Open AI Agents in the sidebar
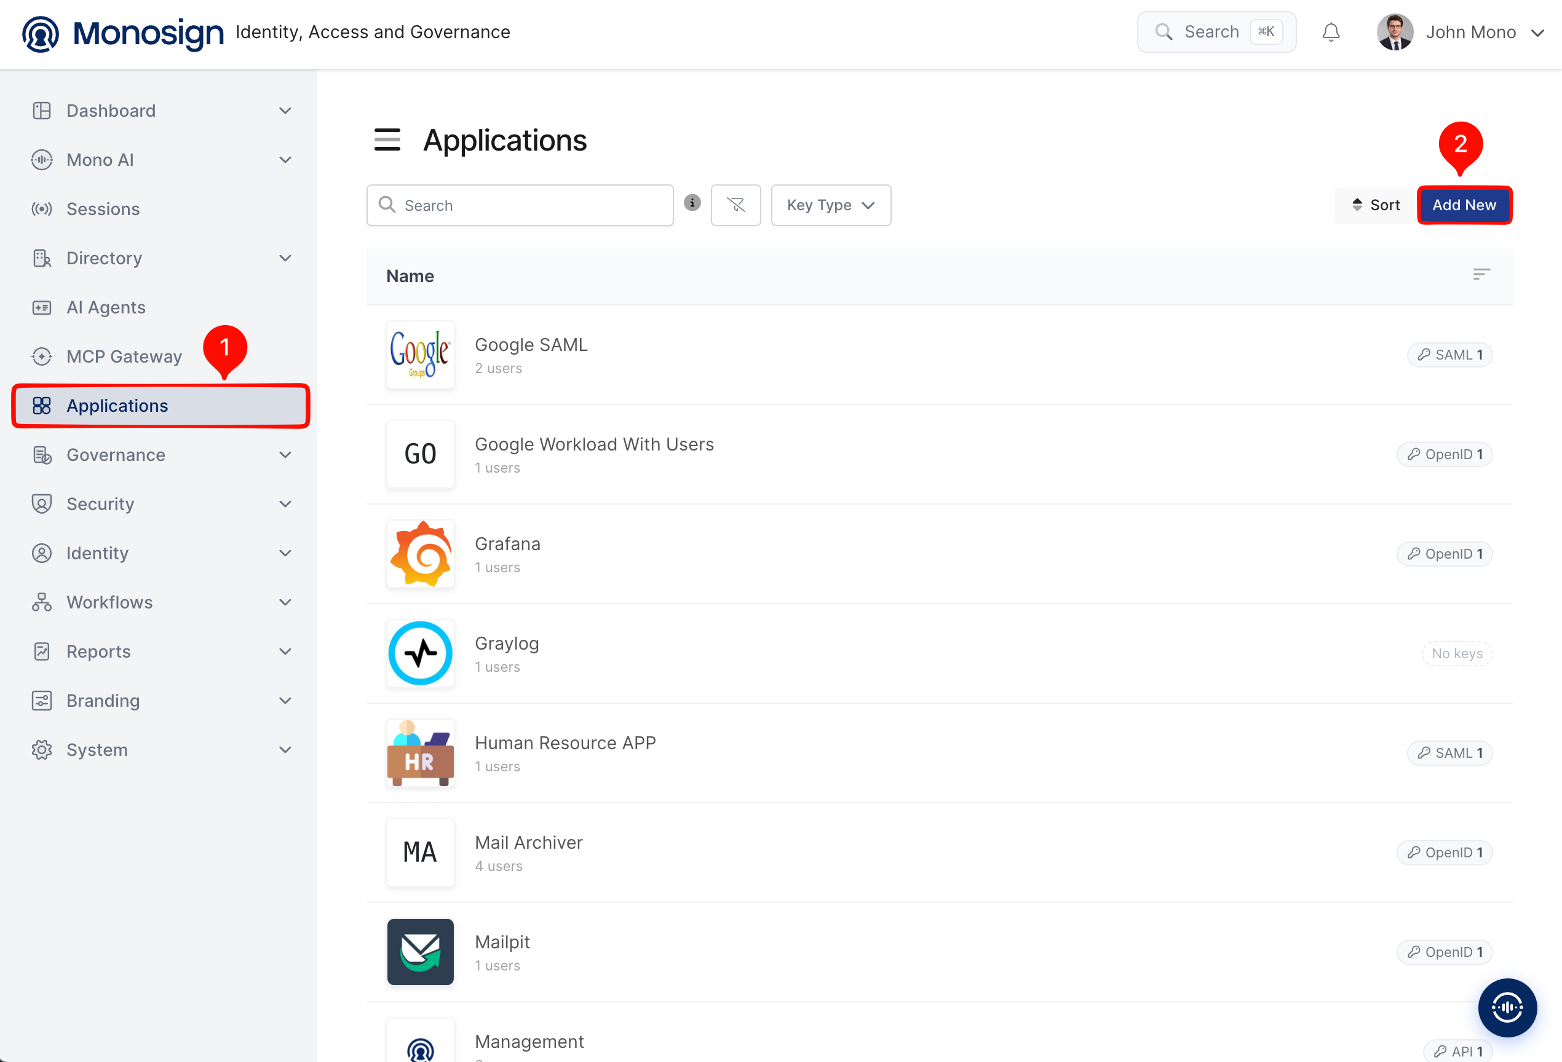 (160, 308)
